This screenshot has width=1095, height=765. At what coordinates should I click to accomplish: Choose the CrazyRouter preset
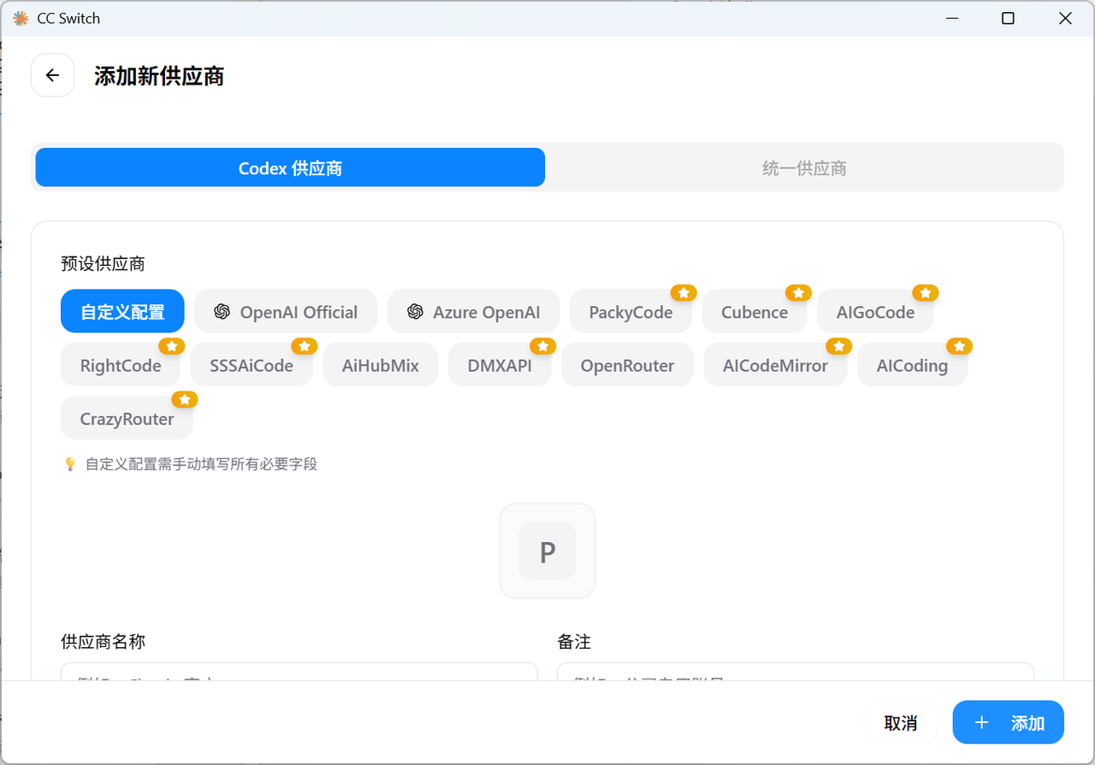point(127,418)
